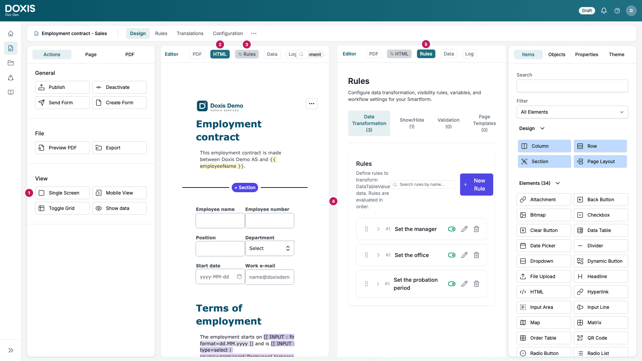Open the home icon in left sidebar

pyautogui.click(x=11, y=33)
